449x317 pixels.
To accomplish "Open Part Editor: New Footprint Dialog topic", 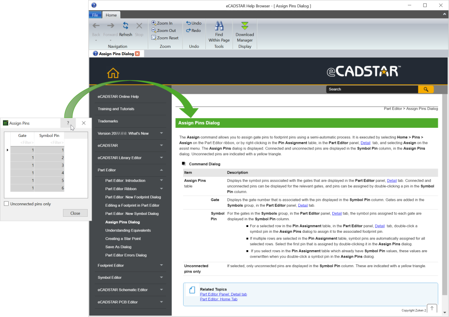I will coord(133,197).
